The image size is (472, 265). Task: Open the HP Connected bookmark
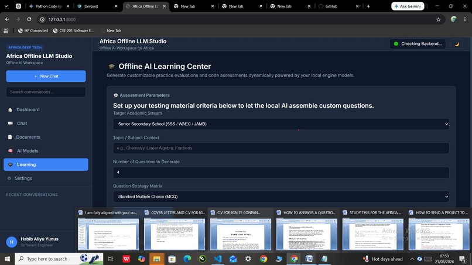click(33, 30)
